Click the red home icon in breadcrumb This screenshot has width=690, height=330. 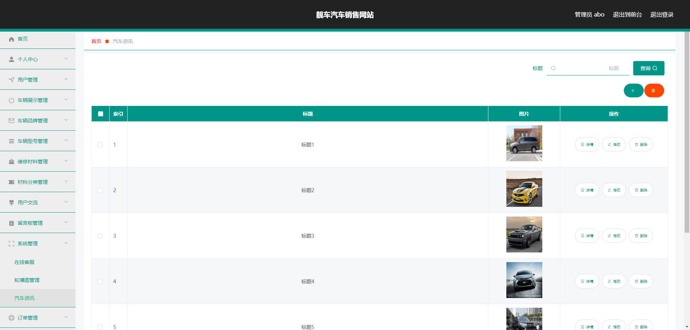[107, 41]
